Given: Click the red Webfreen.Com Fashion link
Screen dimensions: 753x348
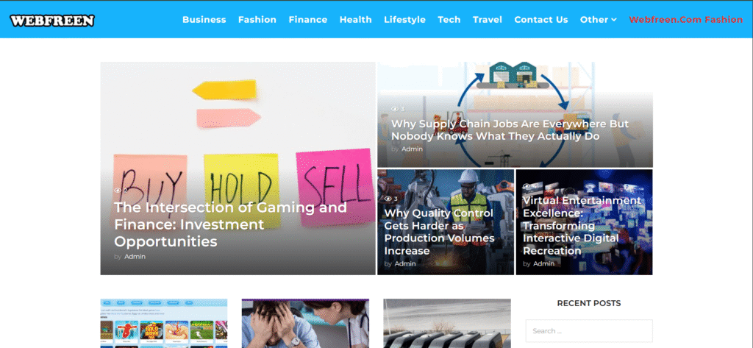Looking at the screenshot, I should (685, 20).
